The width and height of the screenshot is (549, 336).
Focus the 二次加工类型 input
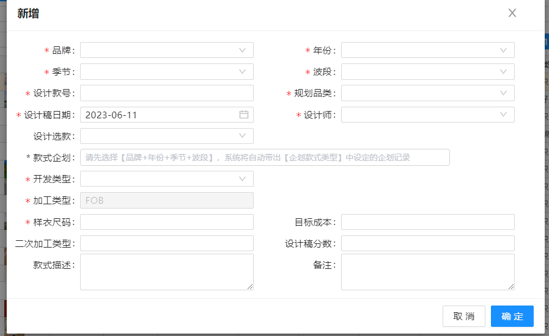[166, 243]
